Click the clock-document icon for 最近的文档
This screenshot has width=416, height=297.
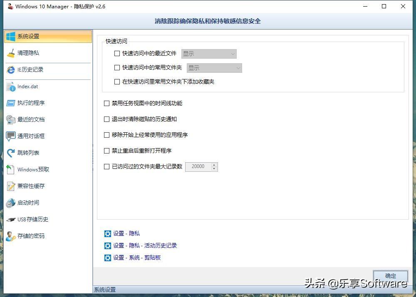[11, 120]
